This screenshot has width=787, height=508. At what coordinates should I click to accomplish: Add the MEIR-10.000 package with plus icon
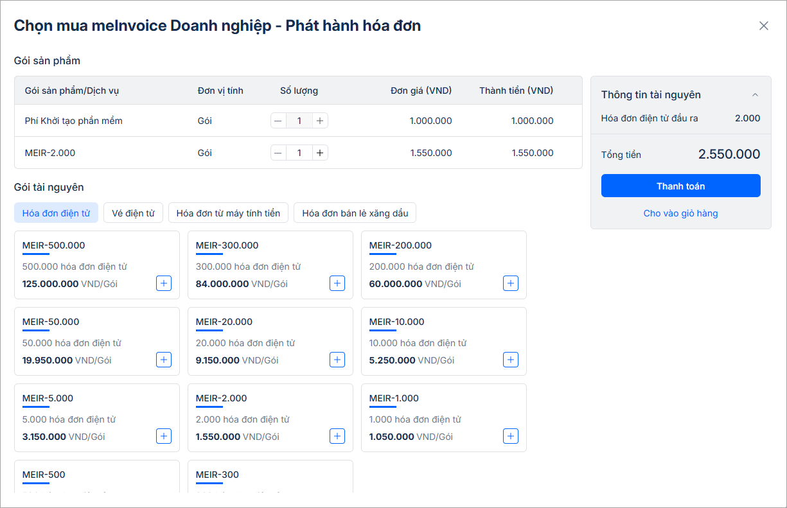pos(511,360)
